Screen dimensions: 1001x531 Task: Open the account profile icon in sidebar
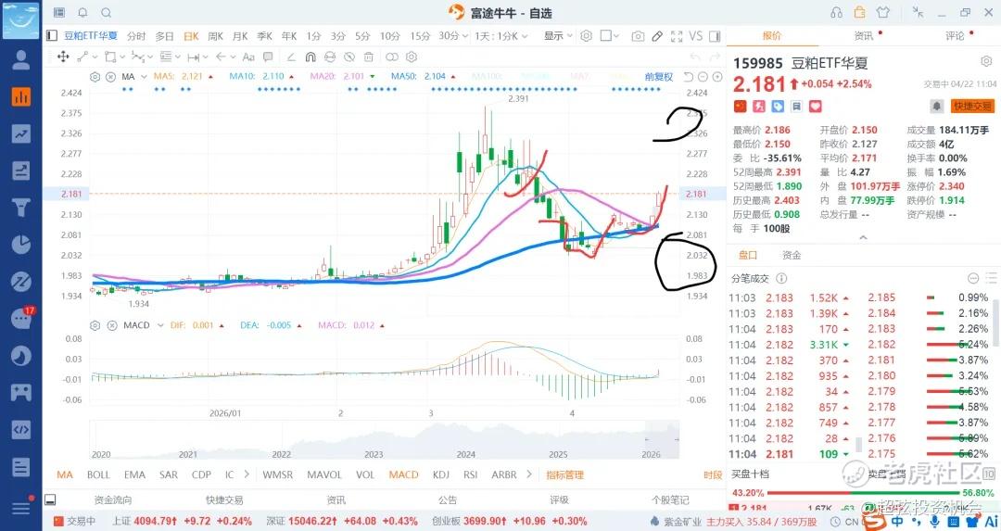21,60
